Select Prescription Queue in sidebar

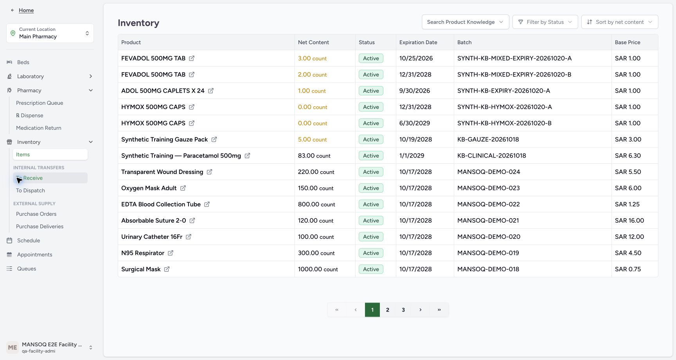tap(40, 103)
